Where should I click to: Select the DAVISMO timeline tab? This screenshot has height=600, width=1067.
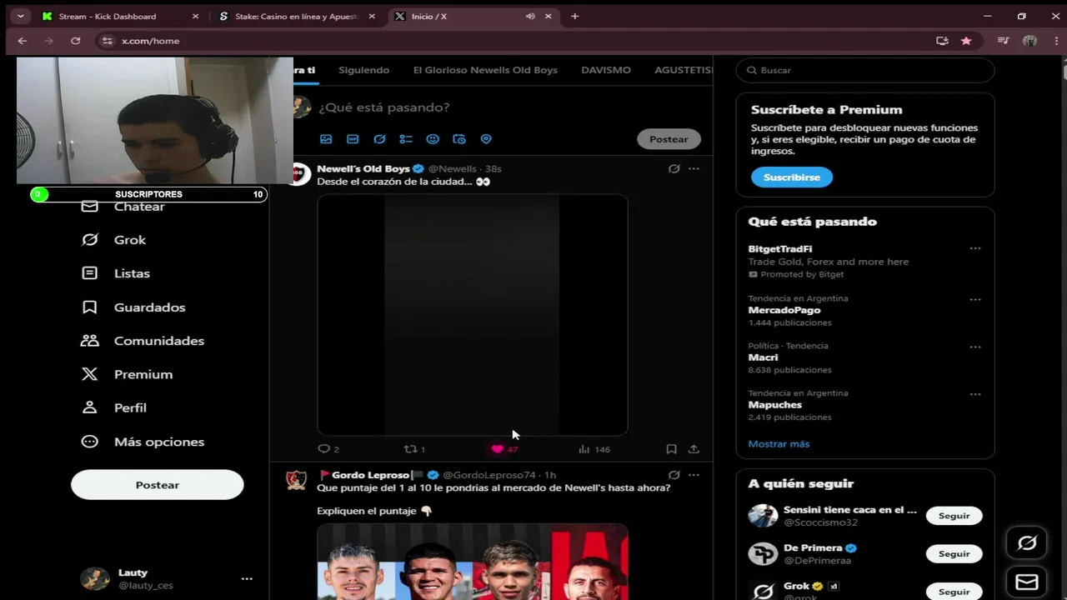tap(606, 70)
